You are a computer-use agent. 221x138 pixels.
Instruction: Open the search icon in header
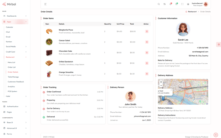tap(159, 4)
